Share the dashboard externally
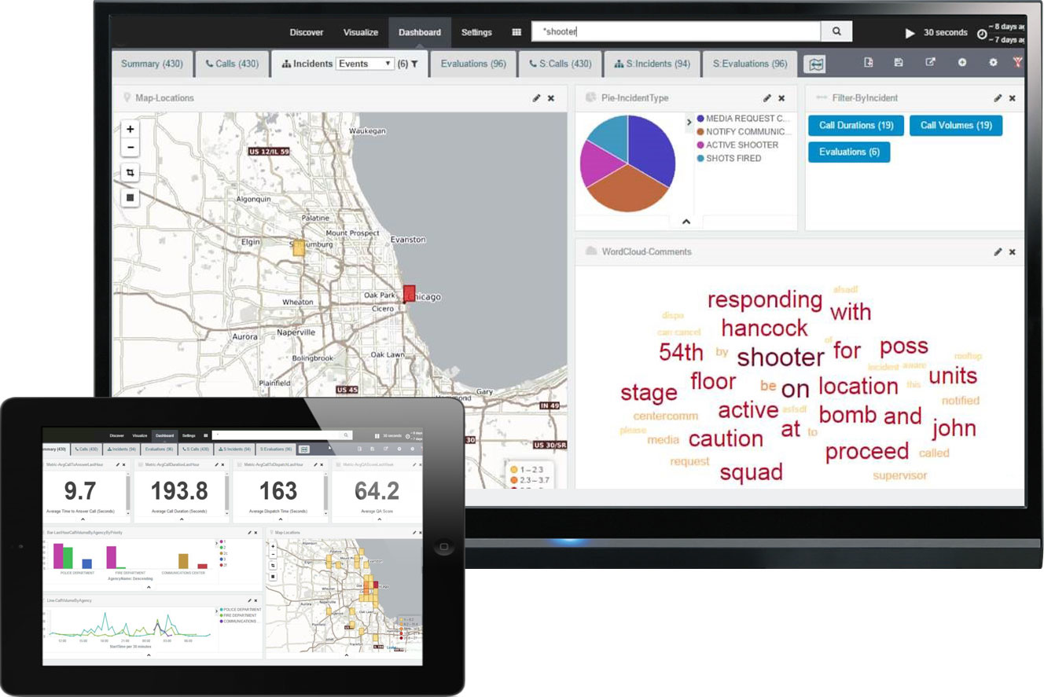Image resolution: width=1044 pixels, height=697 pixels. pos(932,63)
